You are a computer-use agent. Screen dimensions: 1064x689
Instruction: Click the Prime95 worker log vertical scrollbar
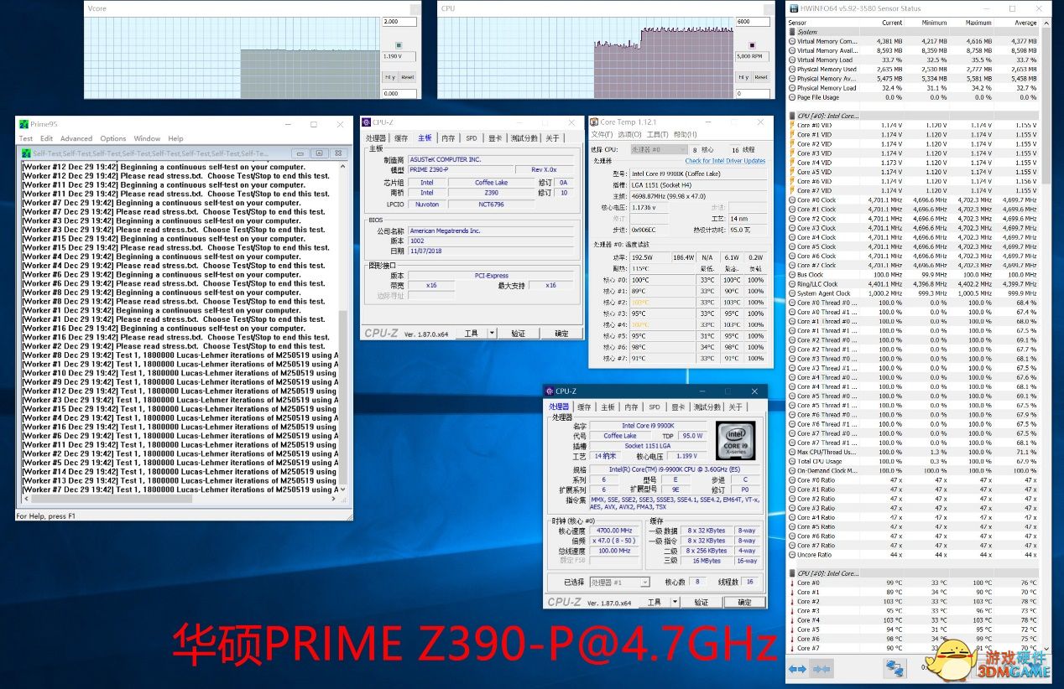[342, 324]
